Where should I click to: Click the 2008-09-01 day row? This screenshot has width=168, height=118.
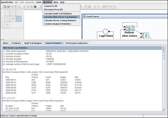pyautogui.click(x=43, y=80)
